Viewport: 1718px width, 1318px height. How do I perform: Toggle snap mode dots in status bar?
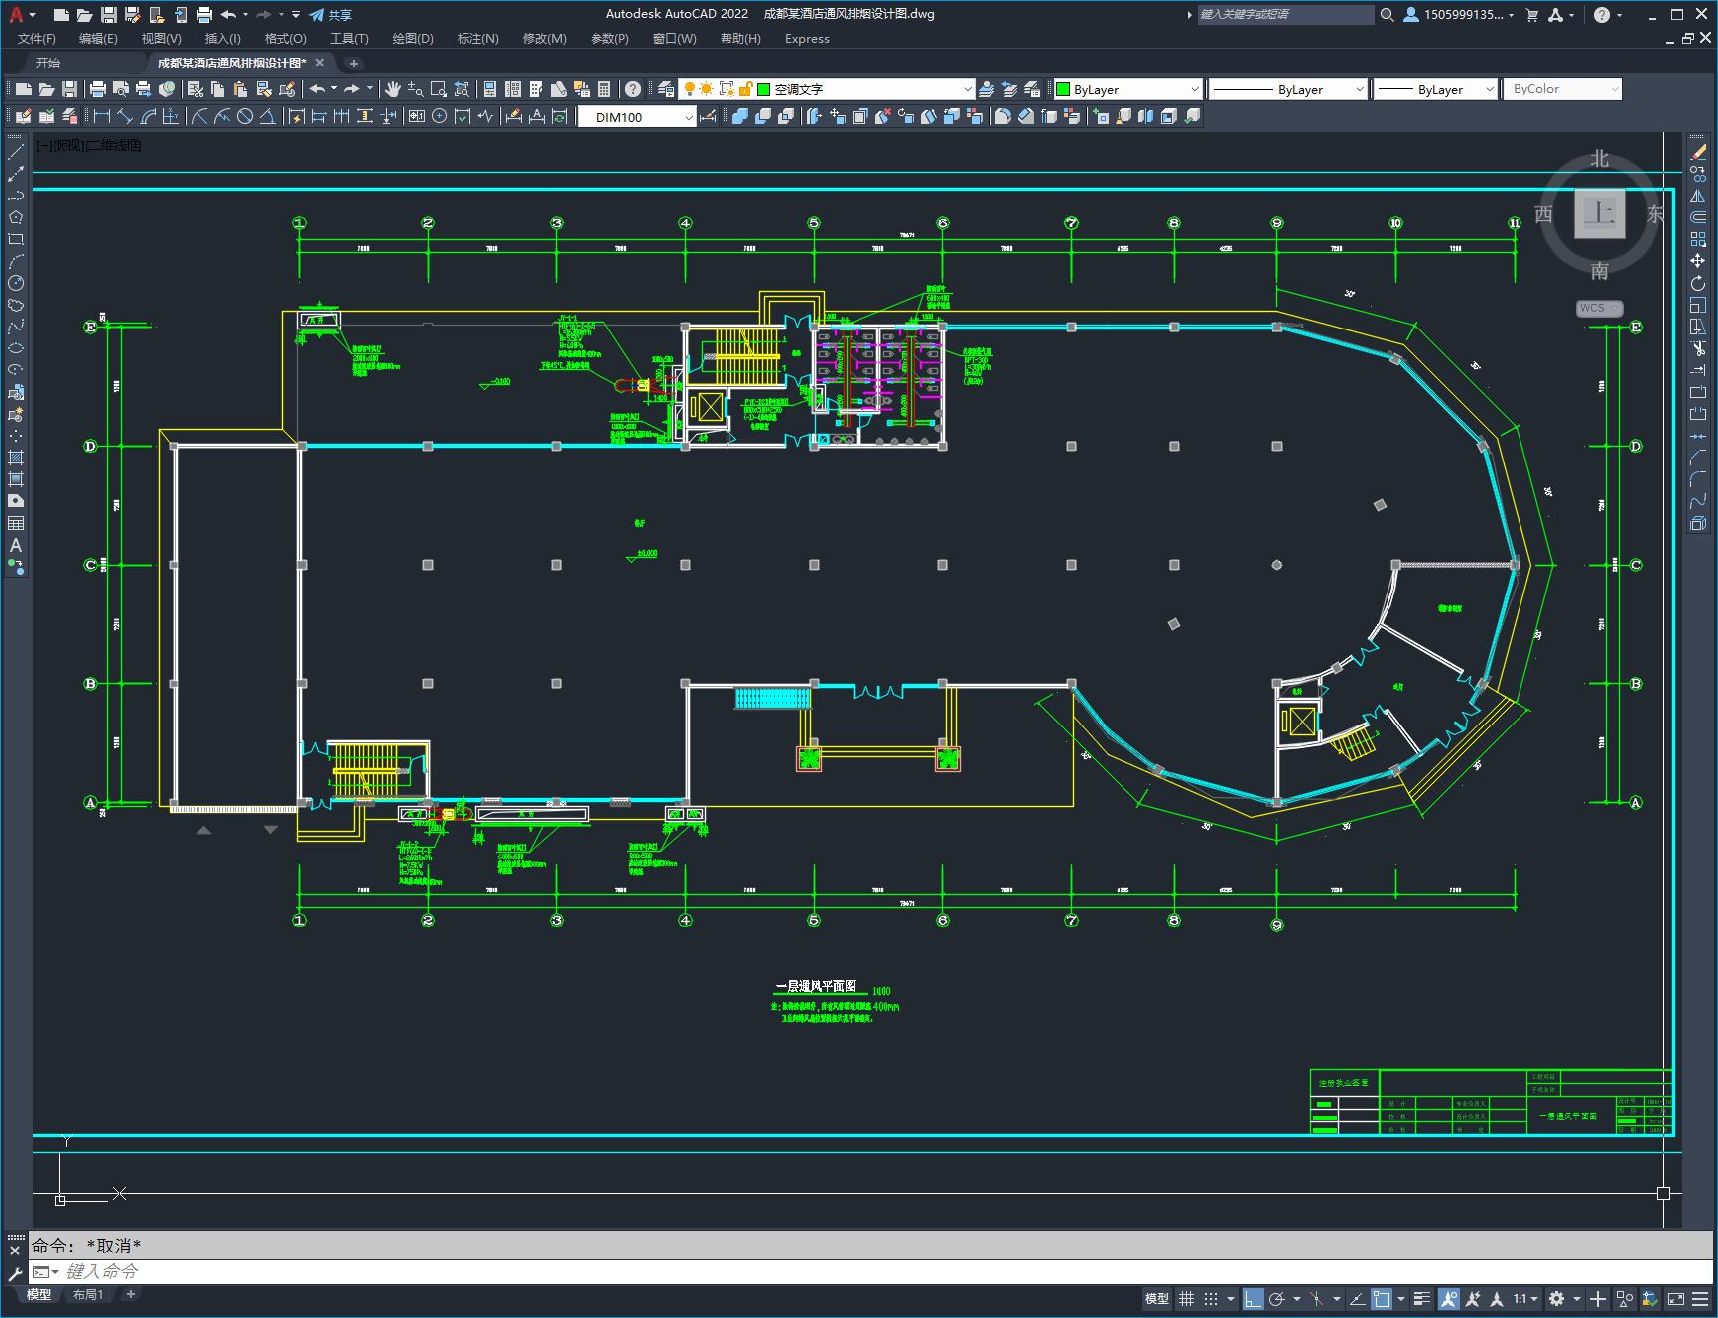pyautogui.click(x=1211, y=1298)
